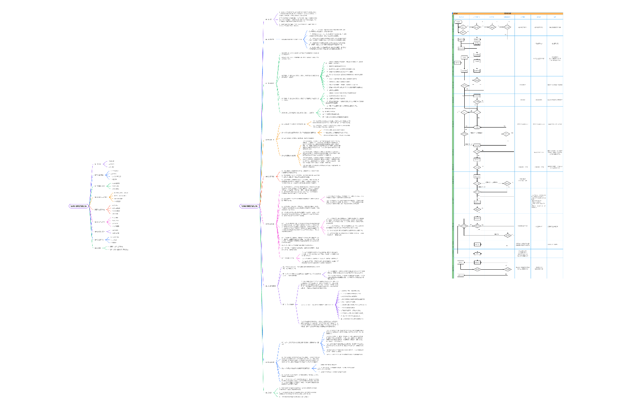632x409 pixels.
Task: Select the pink branch topic in the small mind map
Action: click(99, 222)
